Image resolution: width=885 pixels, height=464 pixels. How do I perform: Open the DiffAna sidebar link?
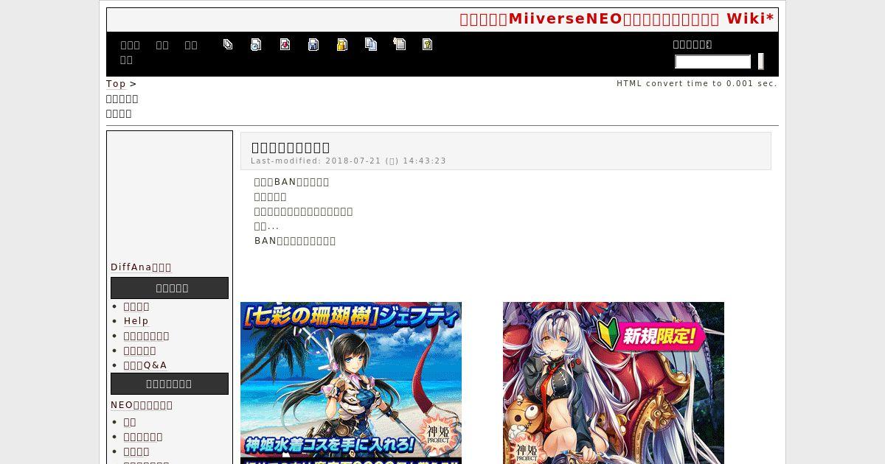[x=141, y=267]
